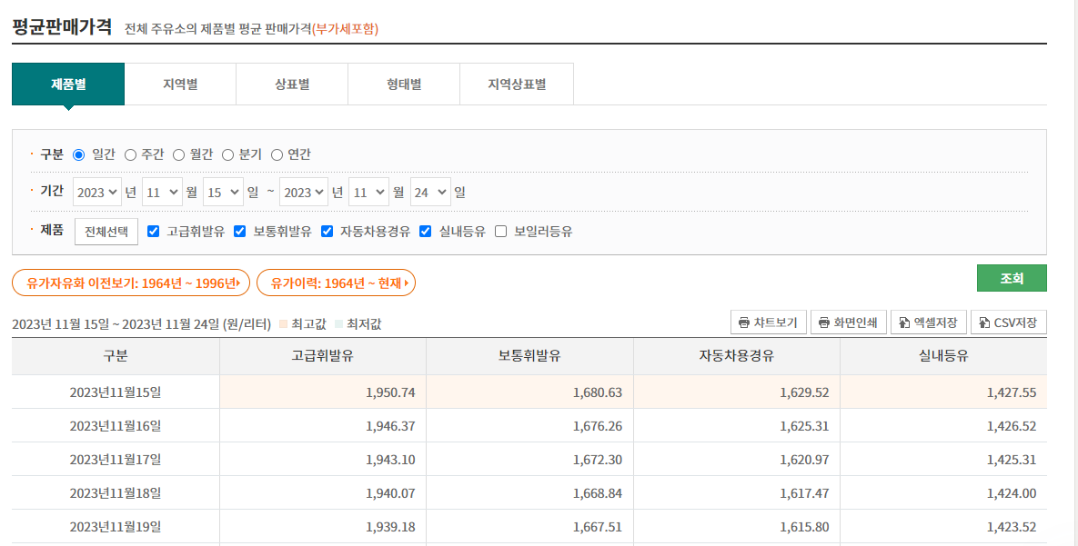Switch to the 형태별 tab
The image size is (1078, 546).
click(404, 84)
